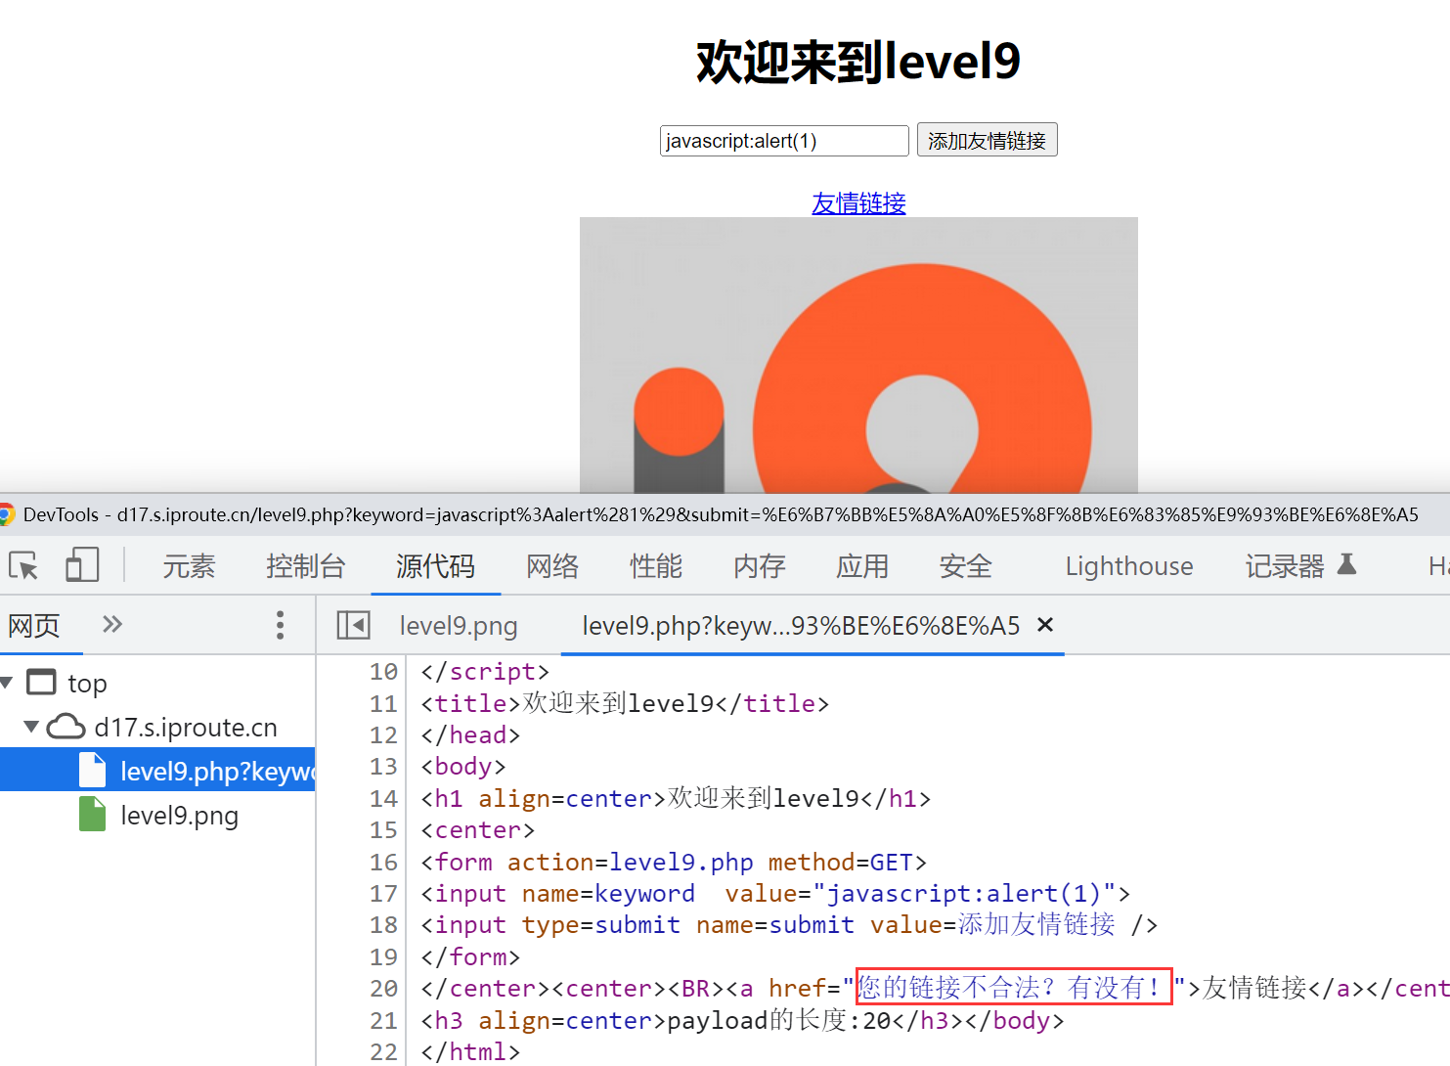
Task: Toggle the device toolbar icon
Action: point(82,565)
